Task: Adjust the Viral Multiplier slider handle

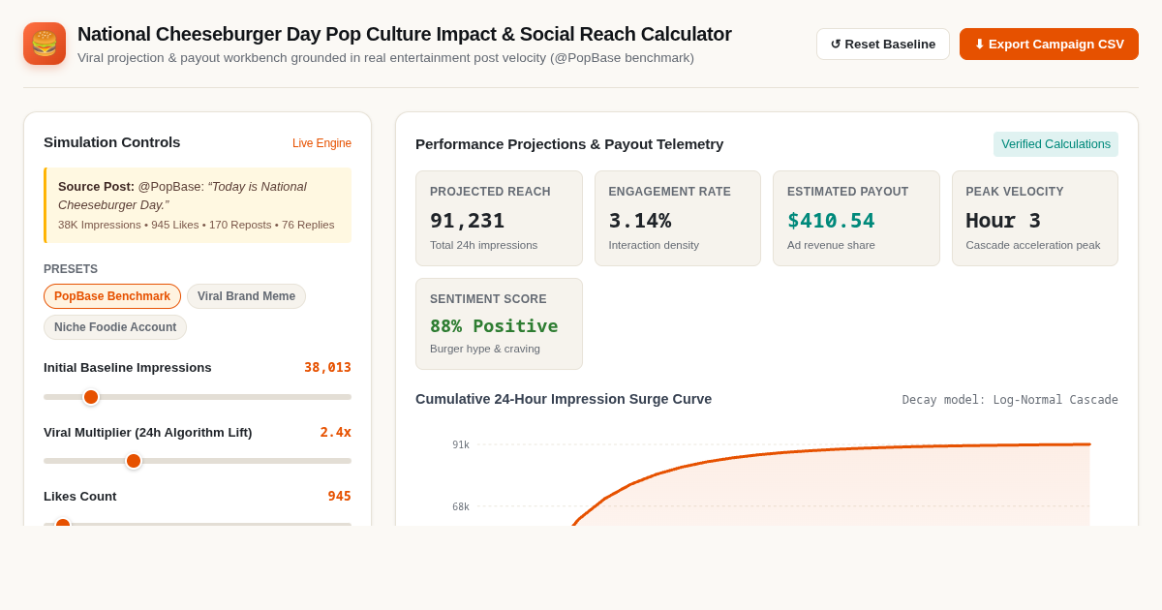Action: pyautogui.click(x=134, y=461)
